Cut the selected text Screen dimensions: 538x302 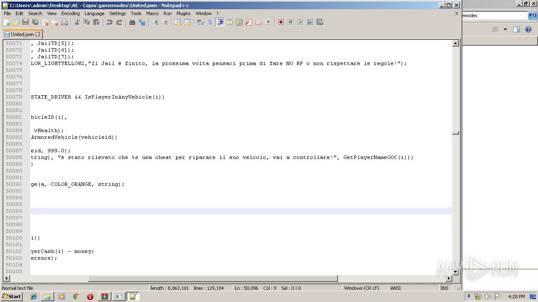[77, 22]
